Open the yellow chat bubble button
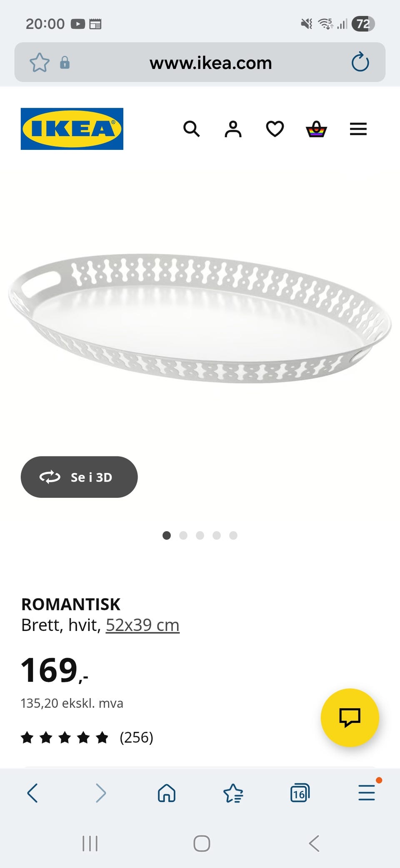Image resolution: width=400 pixels, height=868 pixels. pyautogui.click(x=350, y=718)
